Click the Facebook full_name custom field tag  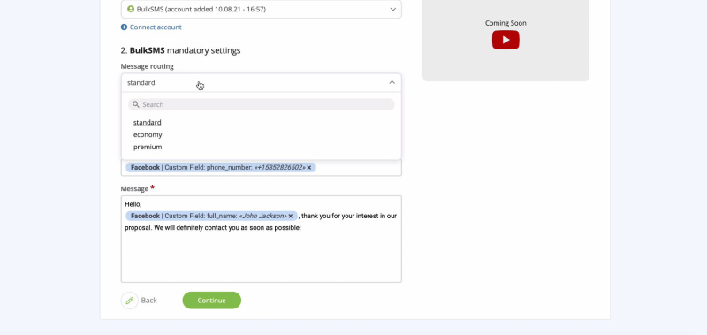[x=211, y=216]
